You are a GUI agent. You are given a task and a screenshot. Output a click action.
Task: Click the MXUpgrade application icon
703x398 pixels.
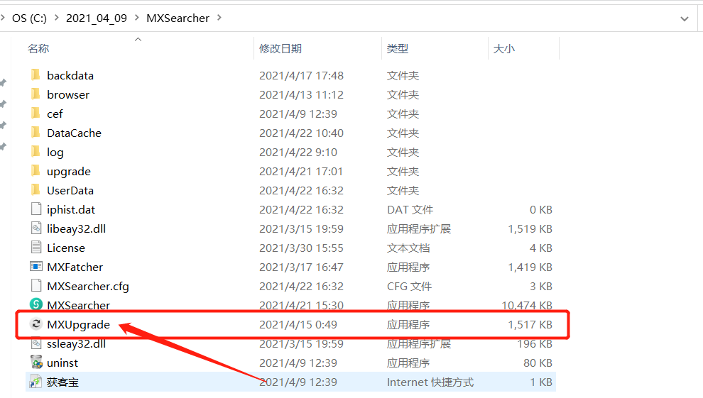(x=36, y=324)
